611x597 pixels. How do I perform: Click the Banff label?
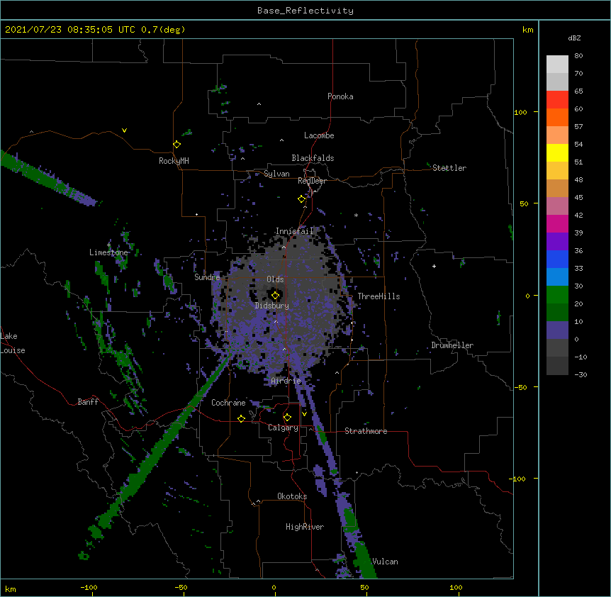[88, 402]
